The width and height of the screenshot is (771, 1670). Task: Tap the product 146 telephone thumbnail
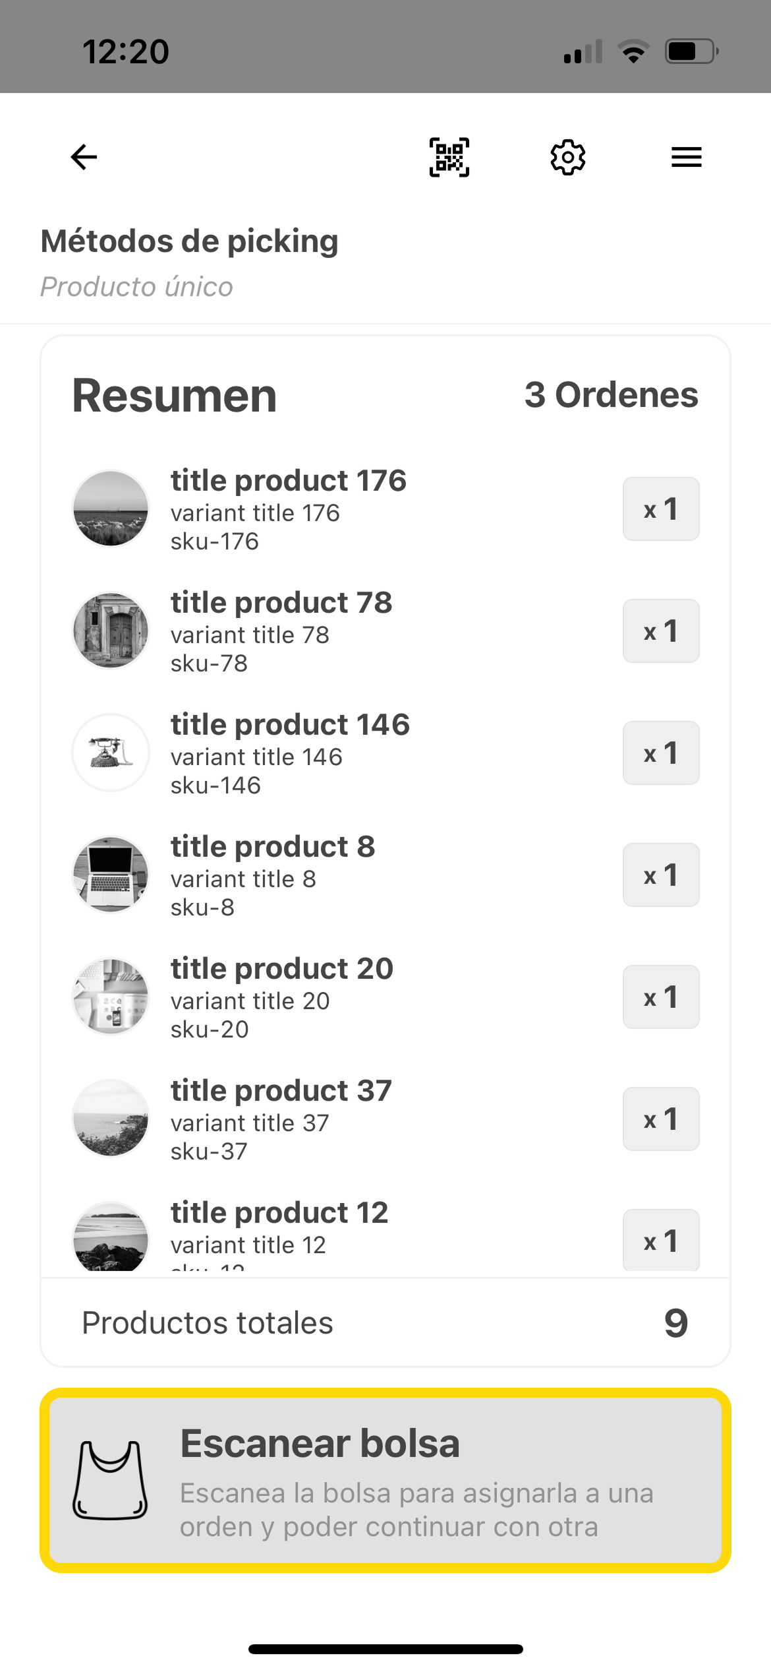click(111, 753)
